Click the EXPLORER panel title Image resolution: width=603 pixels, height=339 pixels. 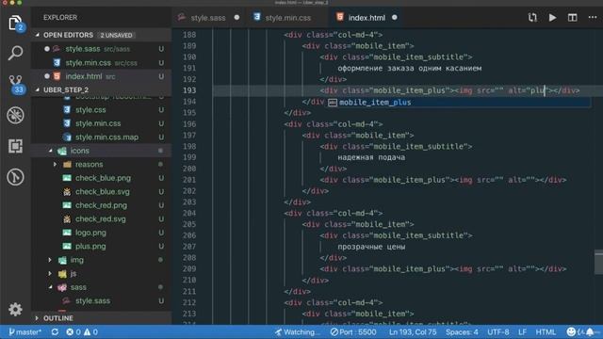60,18
